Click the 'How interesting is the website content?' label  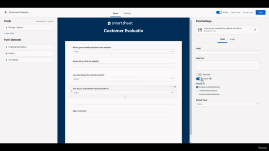pos(88,75)
